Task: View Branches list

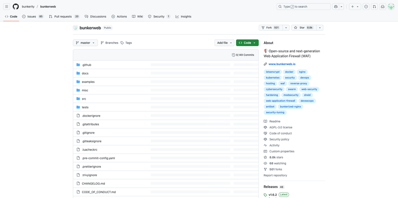Action: pyautogui.click(x=109, y=43)
